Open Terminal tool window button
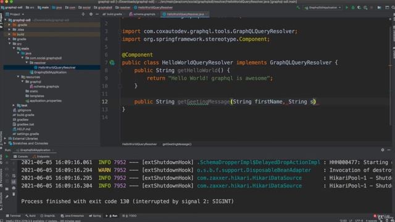Viewport: 395px width, 222px height. (13, 216)
